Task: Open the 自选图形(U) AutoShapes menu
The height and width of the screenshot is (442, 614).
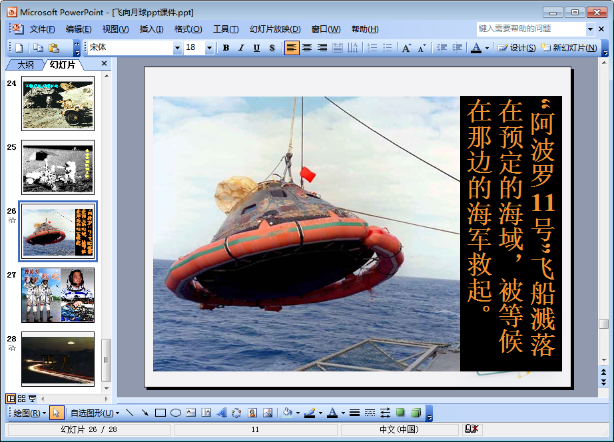Action: coord(95,413)
